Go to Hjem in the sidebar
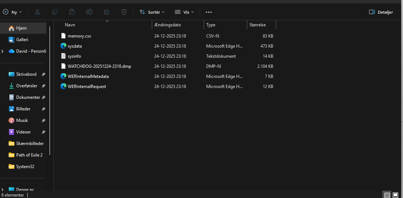403x198 pixels. (x=23, y=28)
